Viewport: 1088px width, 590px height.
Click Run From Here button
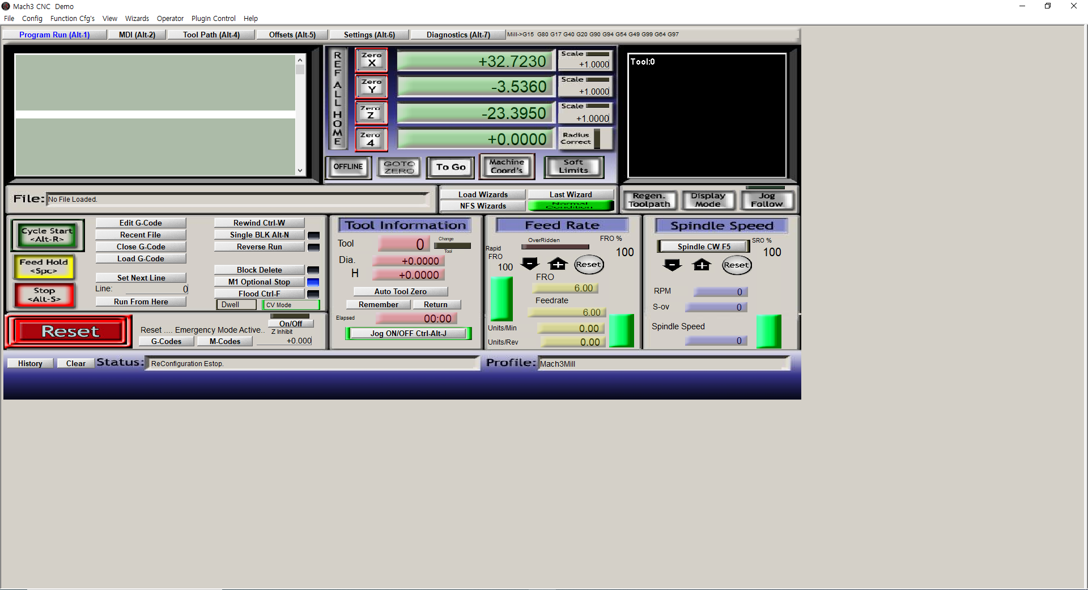tap(141, 302)
